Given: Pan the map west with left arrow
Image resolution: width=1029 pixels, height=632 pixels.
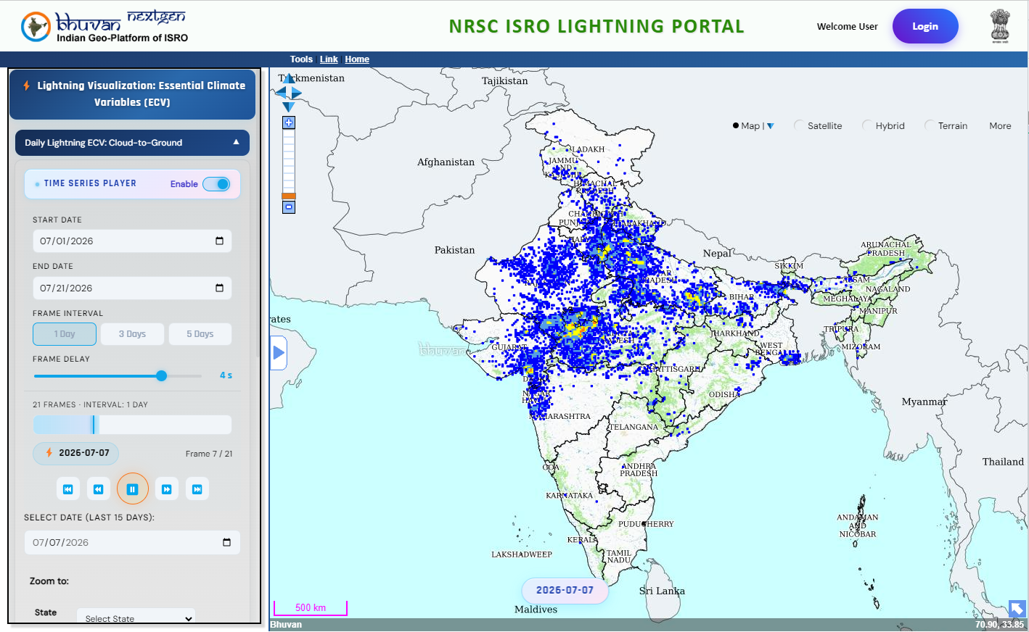Looking at the screenshot, I should click(x=281, y=93).
